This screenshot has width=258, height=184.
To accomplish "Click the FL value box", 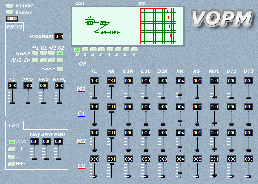I will pos(12,86).
